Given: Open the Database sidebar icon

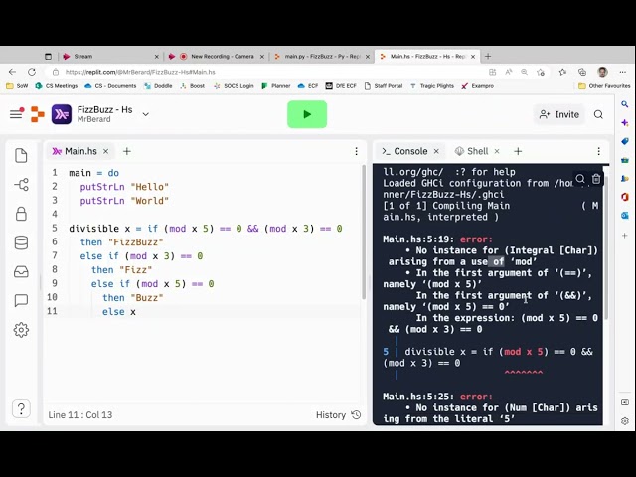Looking at the screenshot, I should coord(21,242).
